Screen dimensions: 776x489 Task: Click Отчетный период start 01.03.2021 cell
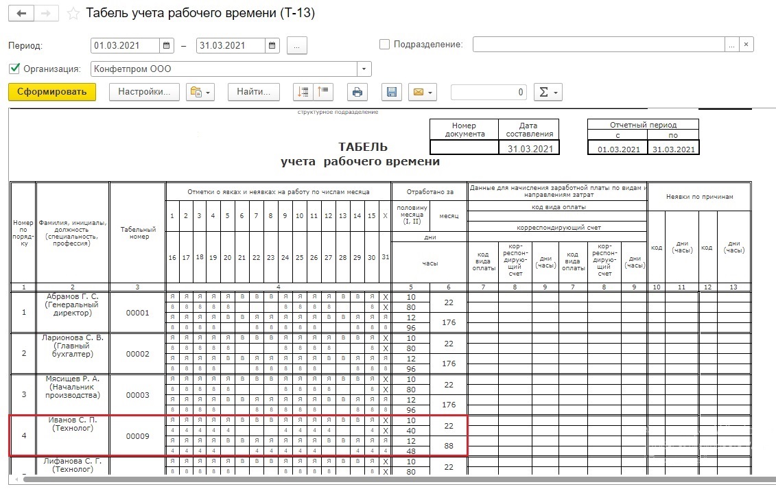(618, 149)
